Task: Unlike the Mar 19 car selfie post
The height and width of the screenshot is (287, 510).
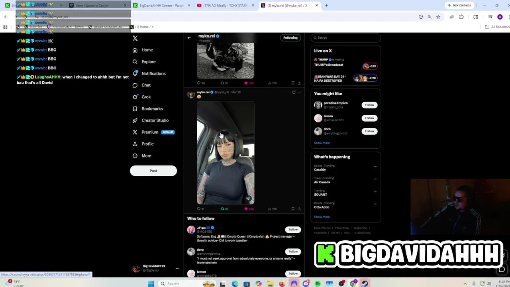Action: point(249,208)
